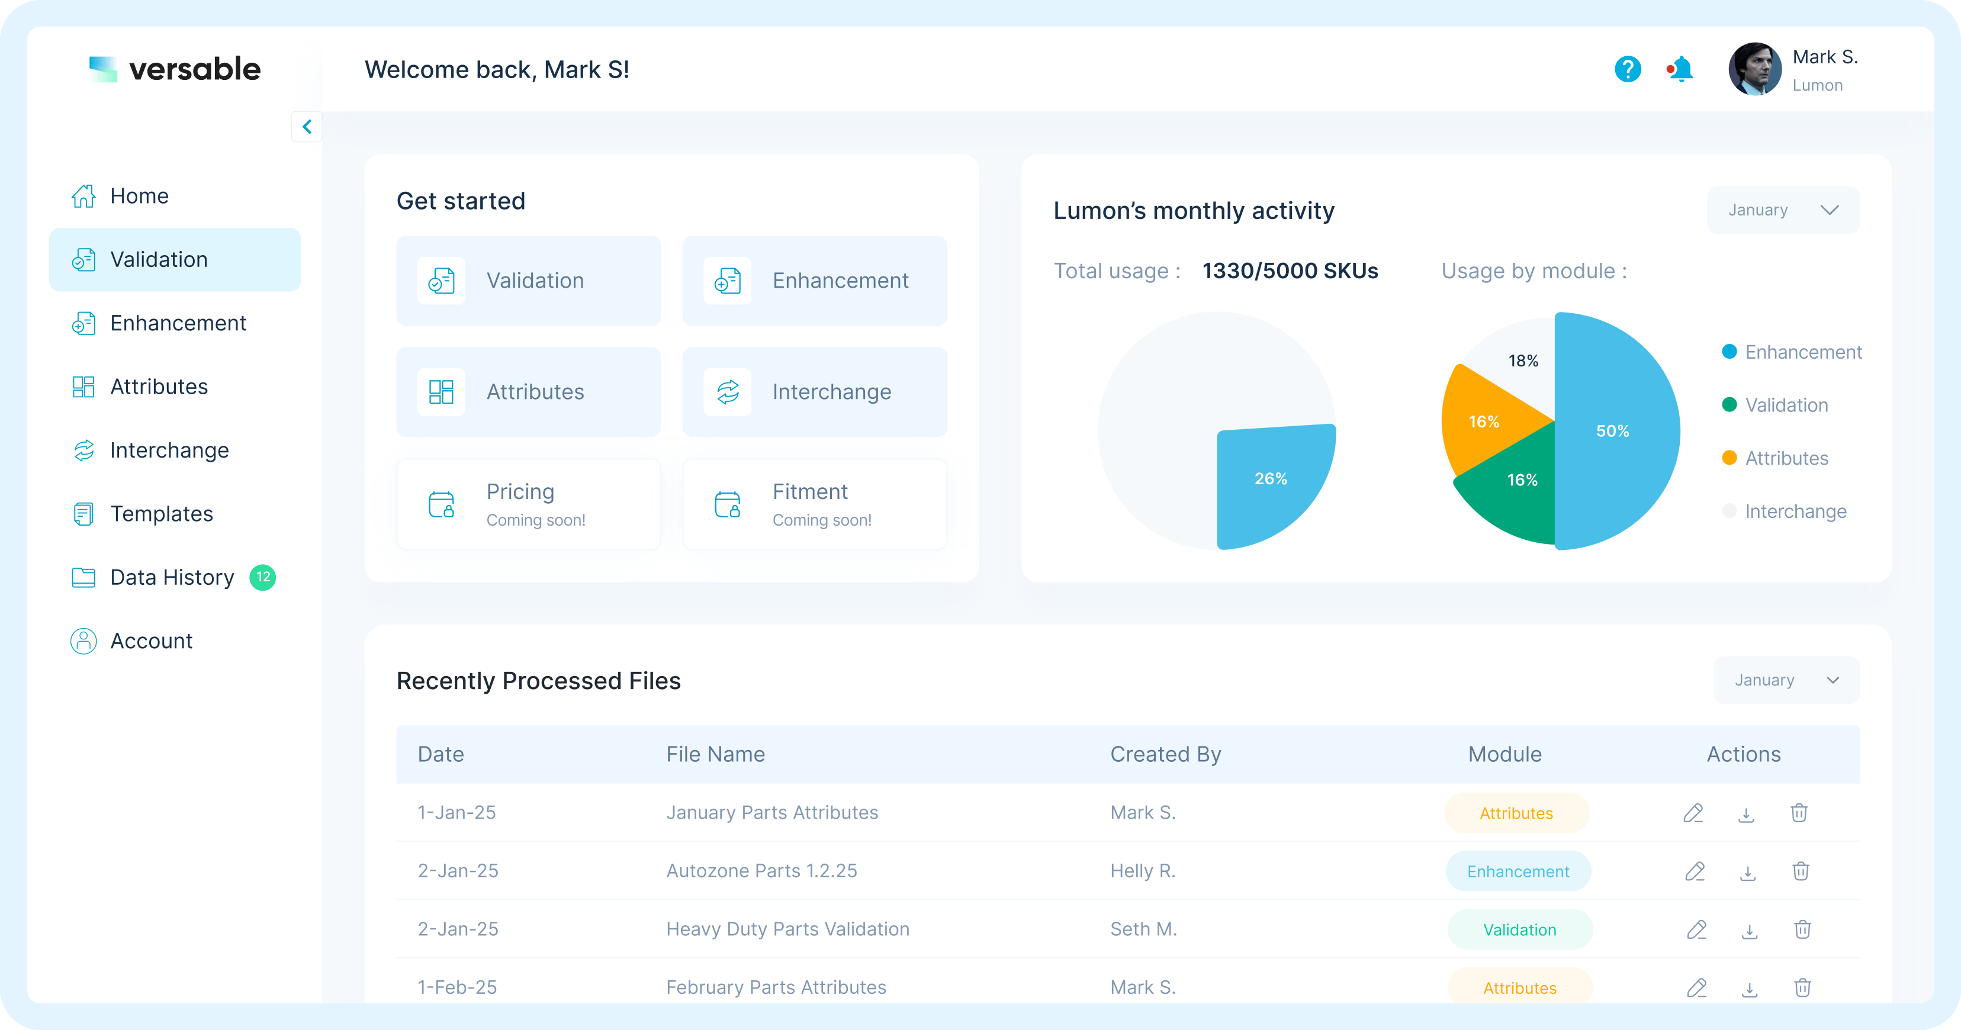Edit the January Parts Attributes file
Image resolution: width=1961 pixels, height=1030 pixels.
[1693, 813]
